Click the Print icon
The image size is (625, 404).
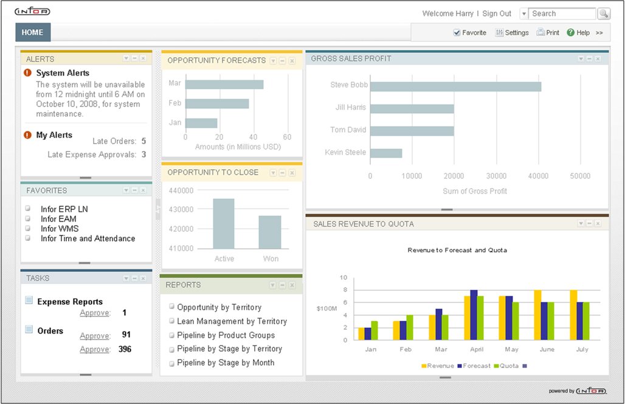540,32
